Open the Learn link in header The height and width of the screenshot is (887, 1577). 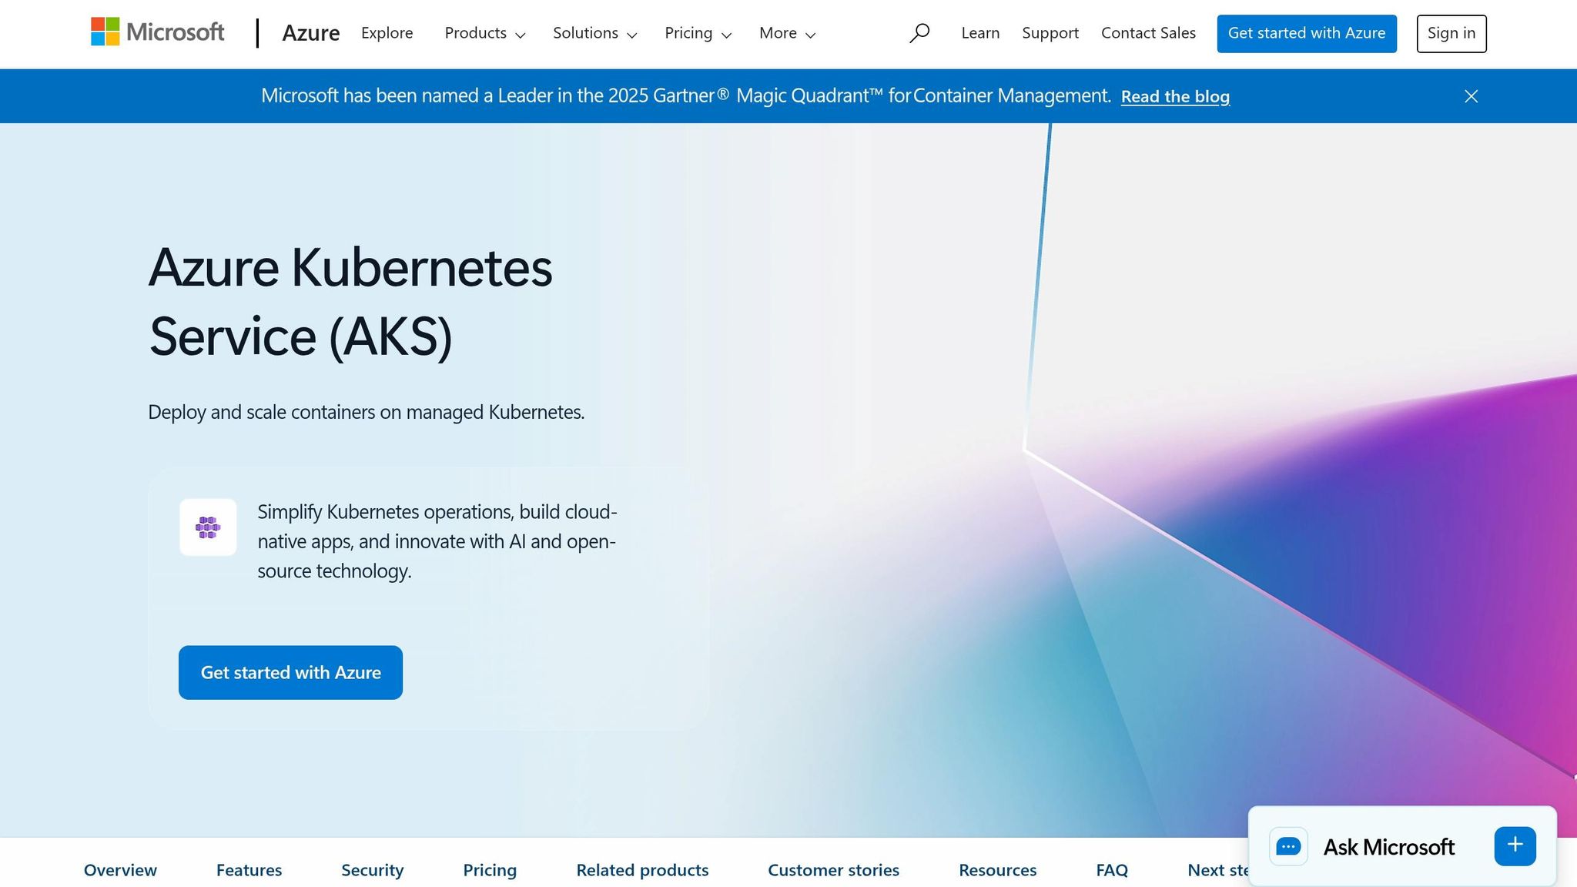pyautogui.click(x=980, y=33)
